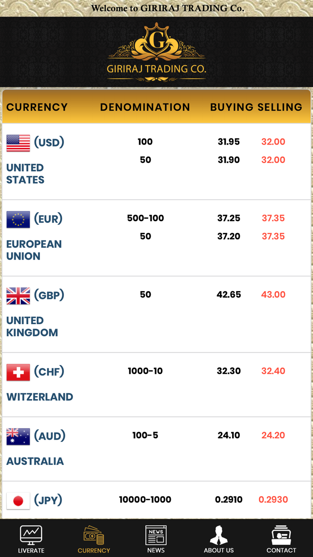Tap the European Union flag icon
313x557 pixels.
[18, 219]
